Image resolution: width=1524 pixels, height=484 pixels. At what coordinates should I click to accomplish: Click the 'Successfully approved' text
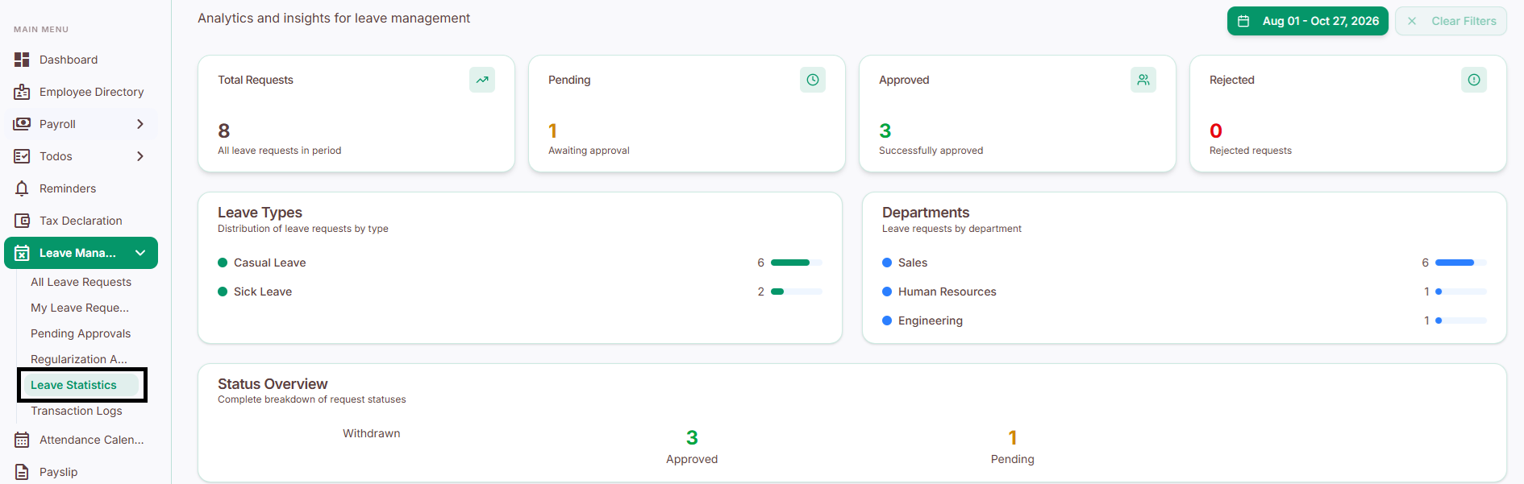point(931,151)
